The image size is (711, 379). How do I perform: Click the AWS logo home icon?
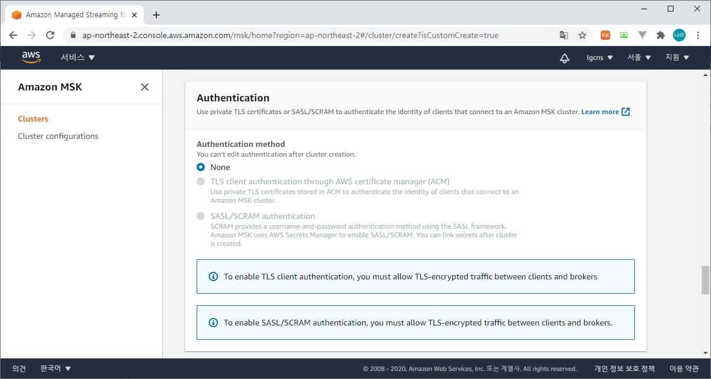[31, 57]
